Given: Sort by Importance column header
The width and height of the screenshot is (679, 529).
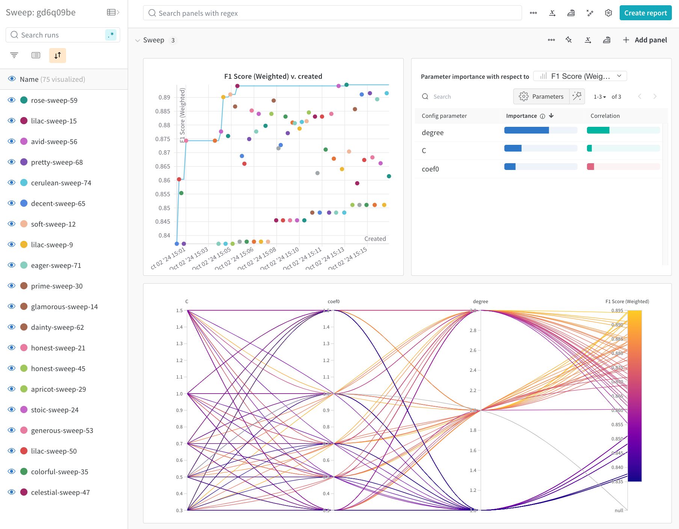Looking at the screenshot, I should click(522, 116).
